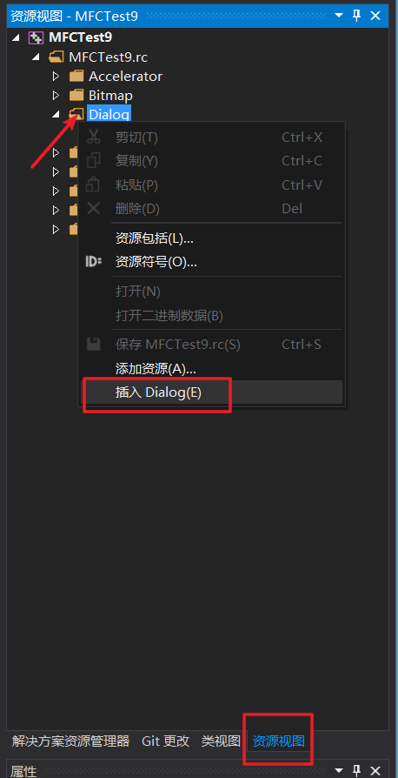
Task: Click the Bitmap folder icon
Action: tap(76, 95)
